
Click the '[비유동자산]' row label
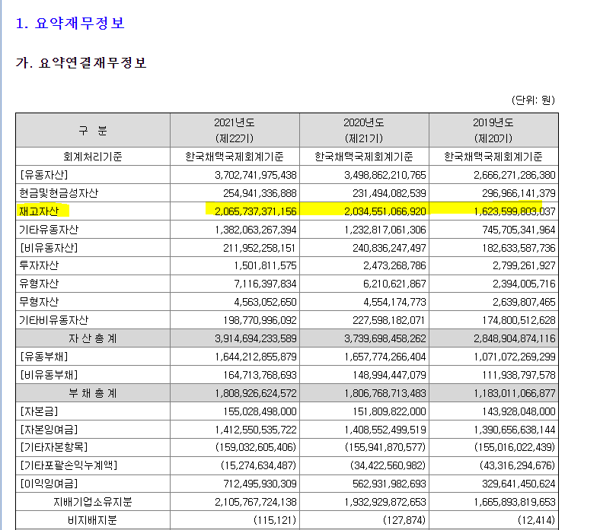point(49,248)
